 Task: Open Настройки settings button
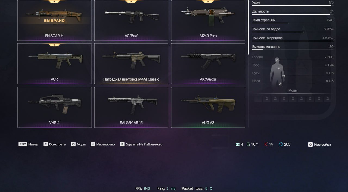(320, 144)
